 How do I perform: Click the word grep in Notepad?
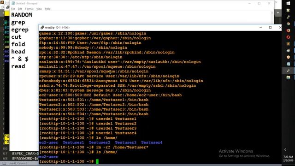(x=18, y=23)
